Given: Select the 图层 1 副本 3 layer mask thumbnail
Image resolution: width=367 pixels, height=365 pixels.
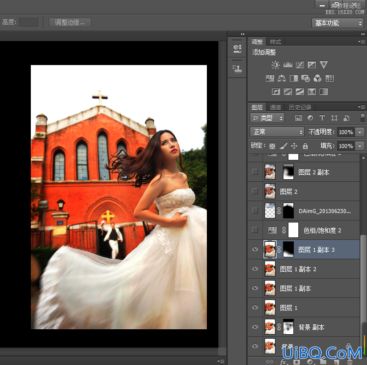Looking at the screenshot, I should (x=288, y=250).
